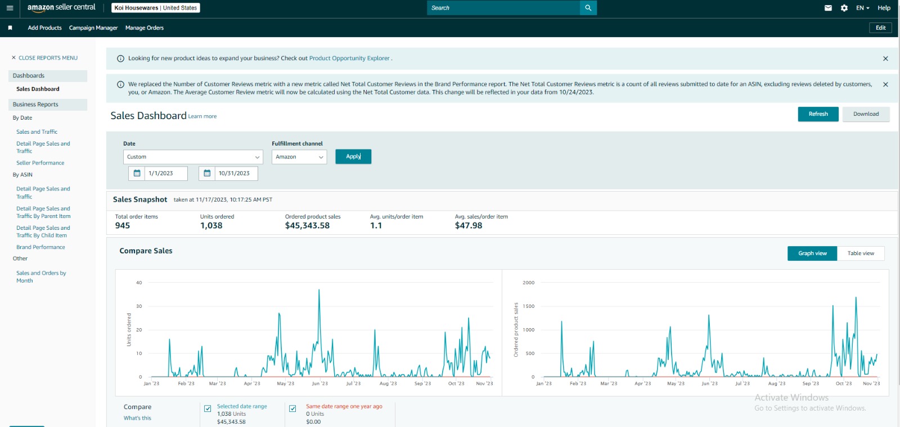Screen dimensions: 900x427
Task: Open By Date Detail Page Sales and Traffic
Action: 43,147
